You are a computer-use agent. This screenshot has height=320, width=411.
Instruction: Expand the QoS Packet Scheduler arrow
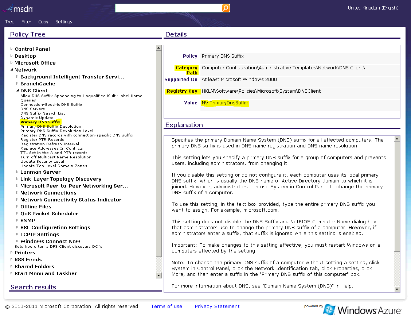point(17,213)
